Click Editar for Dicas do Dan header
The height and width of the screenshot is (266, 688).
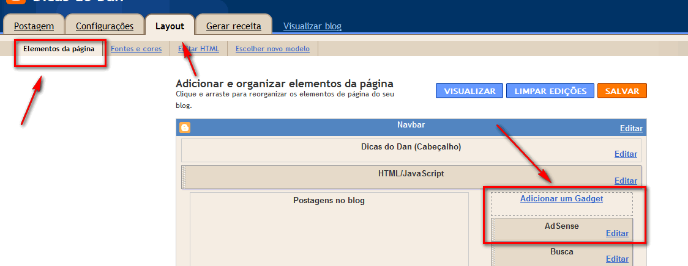626,154
